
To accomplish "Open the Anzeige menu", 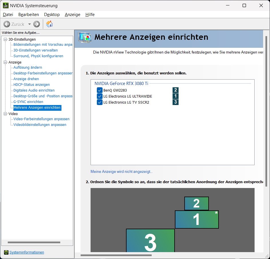I will [x=73, y=15].
